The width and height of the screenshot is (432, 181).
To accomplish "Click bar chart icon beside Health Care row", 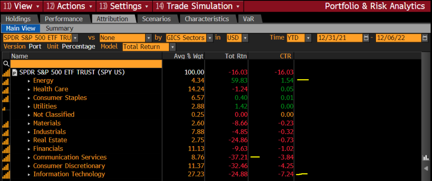I will coord(5,90).
